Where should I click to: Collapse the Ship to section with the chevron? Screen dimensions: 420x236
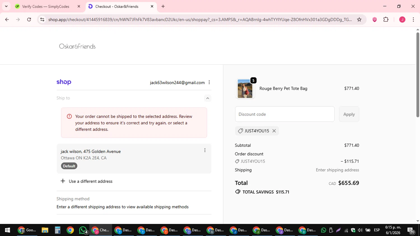(207, 98)
